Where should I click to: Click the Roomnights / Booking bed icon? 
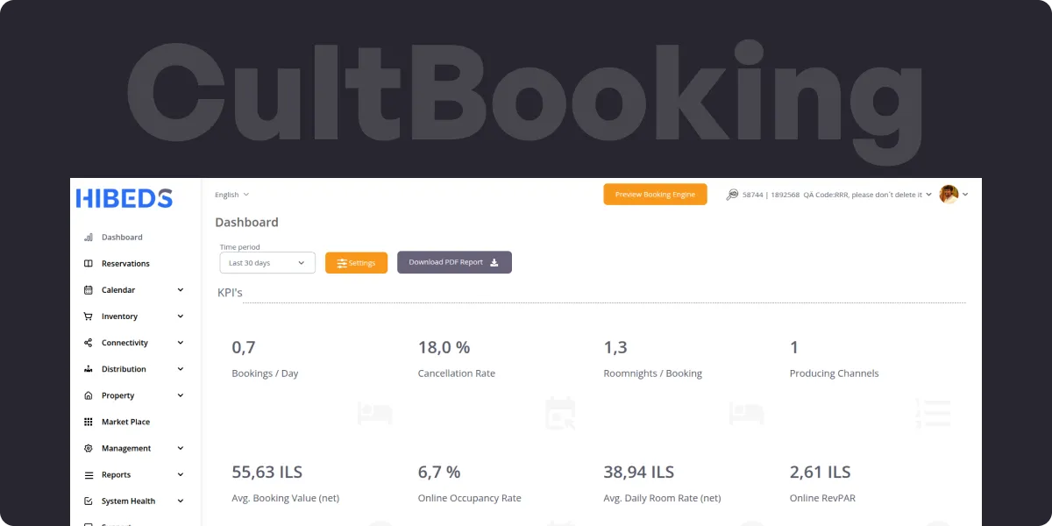(x=747, y=413)
